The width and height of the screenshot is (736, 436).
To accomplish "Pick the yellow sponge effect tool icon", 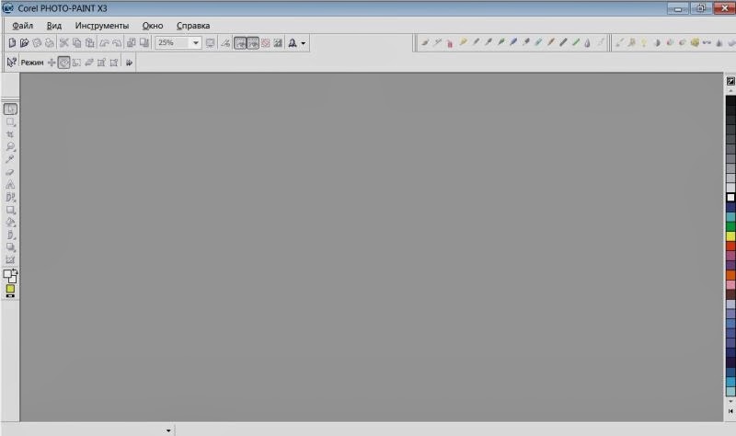I will tap(695, 42).
